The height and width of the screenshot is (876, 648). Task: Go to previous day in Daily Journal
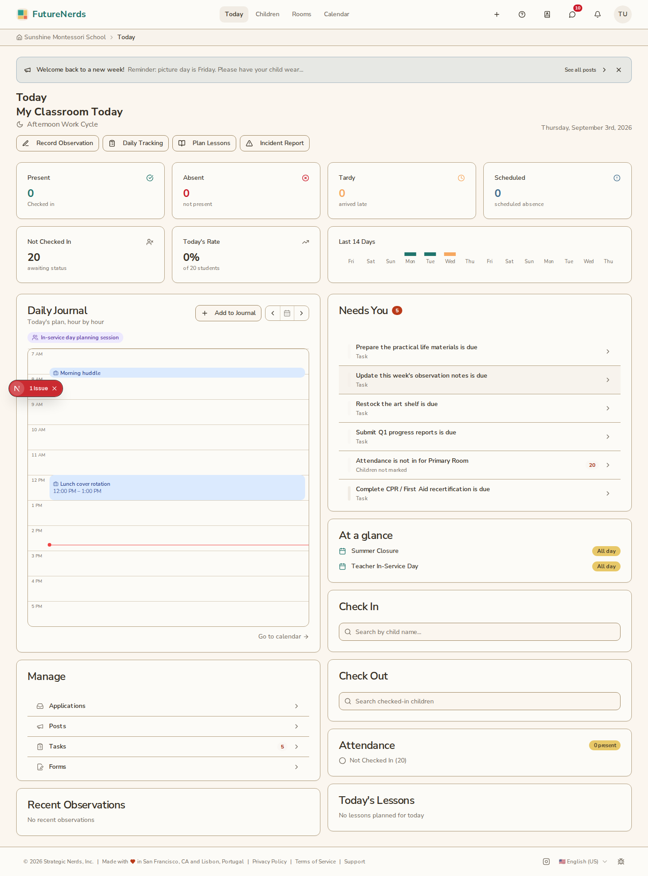(273, 313)
